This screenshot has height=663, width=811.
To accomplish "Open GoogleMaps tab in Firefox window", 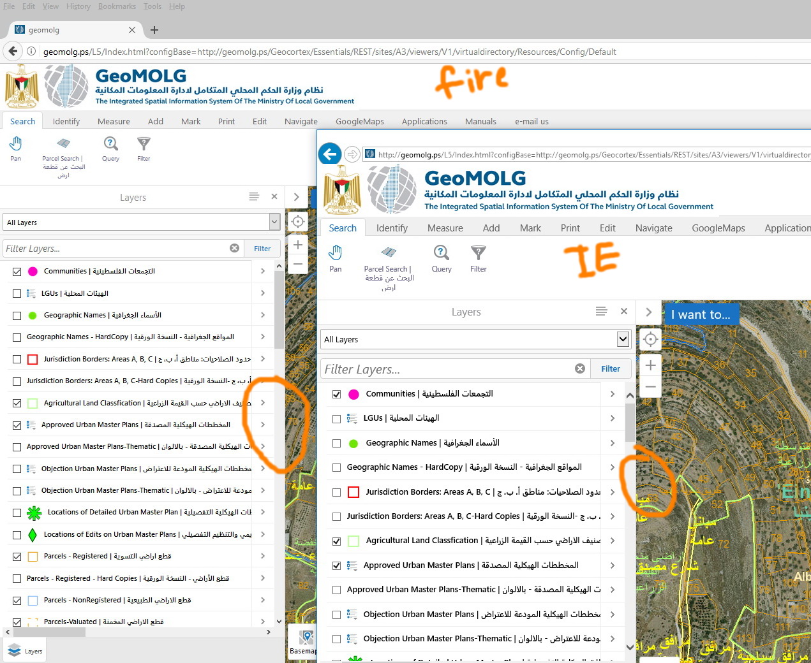I will pyautogui.click(x=360, y=121).
